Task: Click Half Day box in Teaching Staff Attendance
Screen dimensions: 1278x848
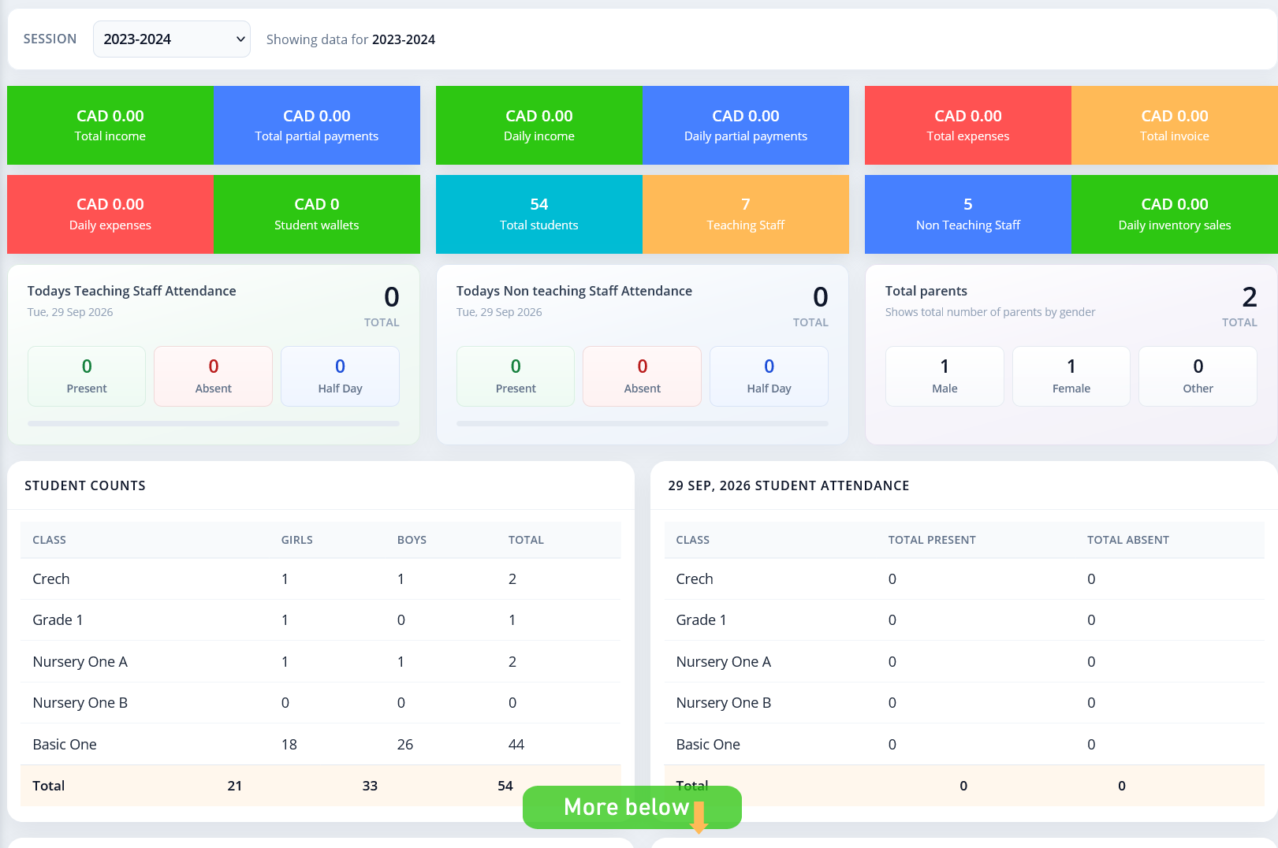Action: tap(340, 377)
